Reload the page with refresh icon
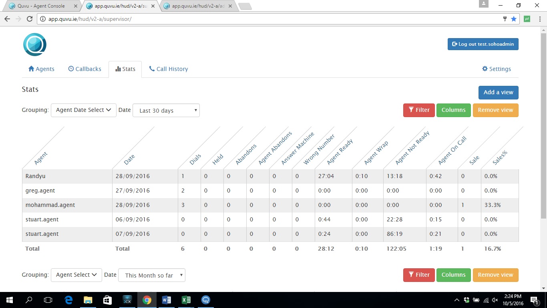Image resolution: width=547 pixels, height=308 pixels. coord(29,19)
